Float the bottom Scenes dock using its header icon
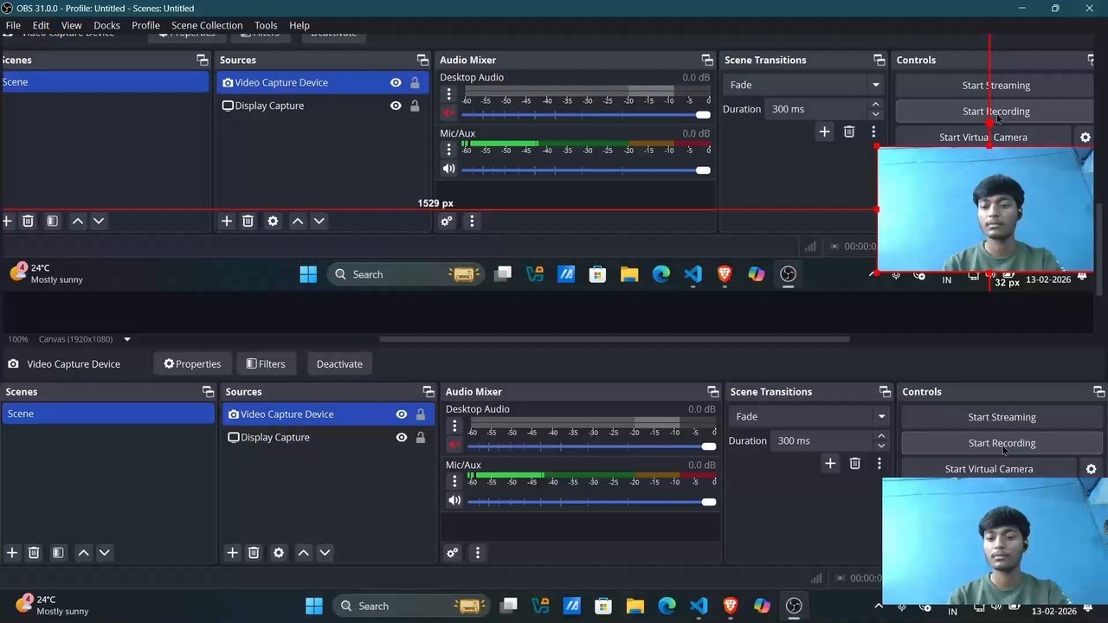 click(208, 392)
